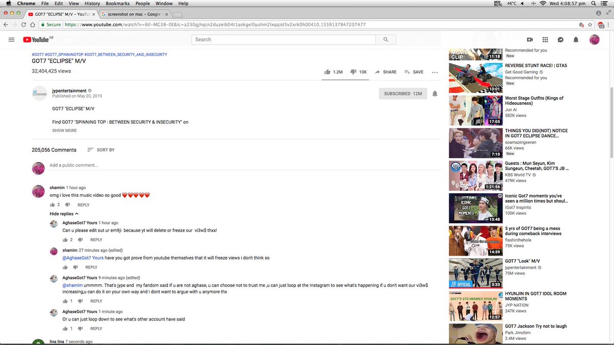Viewport: 614px width, 345px height.
Task: Open Worst Stage Outfits video thumbnail
Action: pyautogui.click(x=475, y=110)
